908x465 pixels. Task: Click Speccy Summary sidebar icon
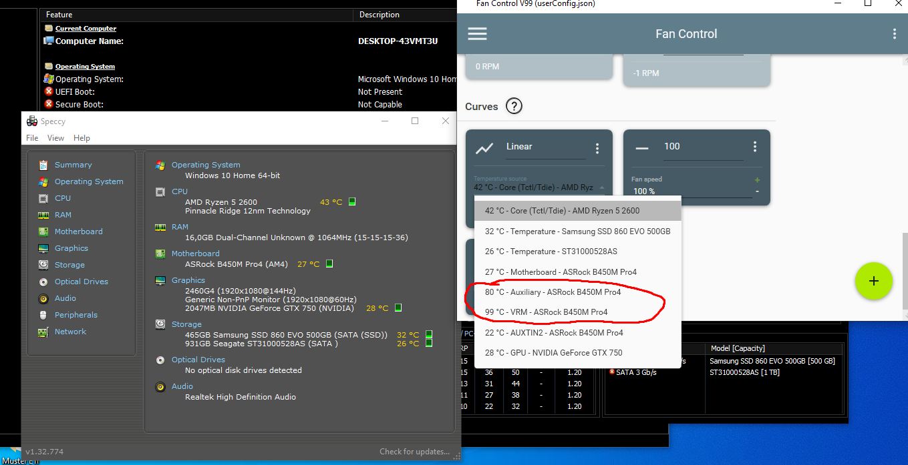pos(43,165)
